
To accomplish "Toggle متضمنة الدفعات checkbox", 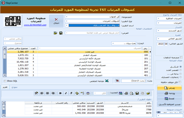I will click(181, 57).
